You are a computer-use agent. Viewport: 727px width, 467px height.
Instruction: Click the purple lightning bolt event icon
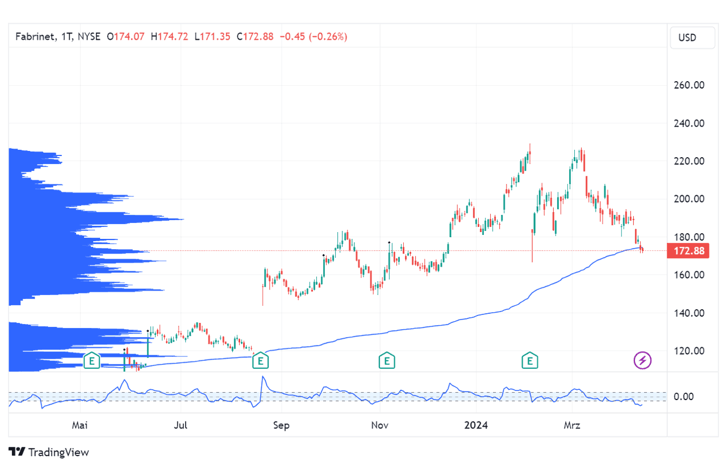(642, 360)
